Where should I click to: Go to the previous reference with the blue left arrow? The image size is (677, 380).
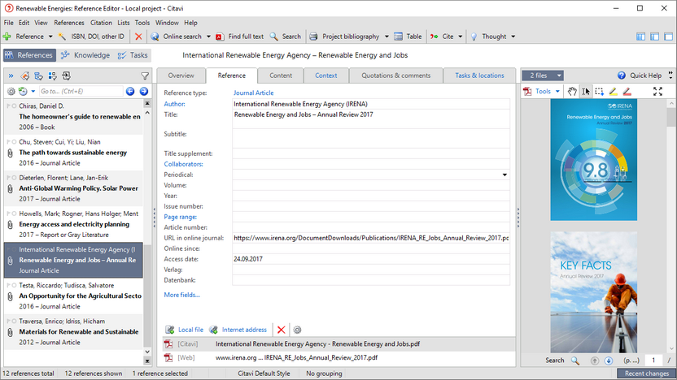tap(130, 91)
